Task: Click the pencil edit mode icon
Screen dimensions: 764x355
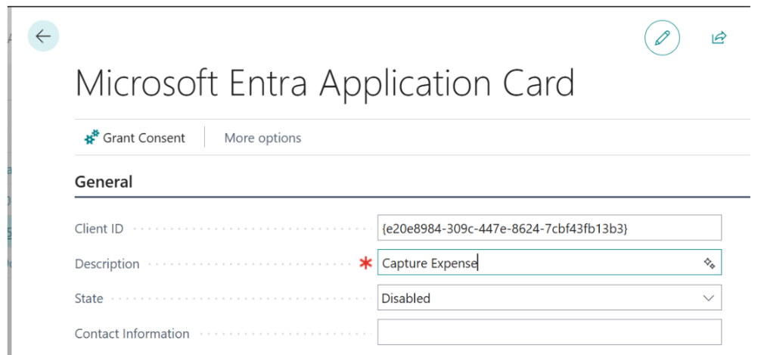Action: [x=662, y=38]
